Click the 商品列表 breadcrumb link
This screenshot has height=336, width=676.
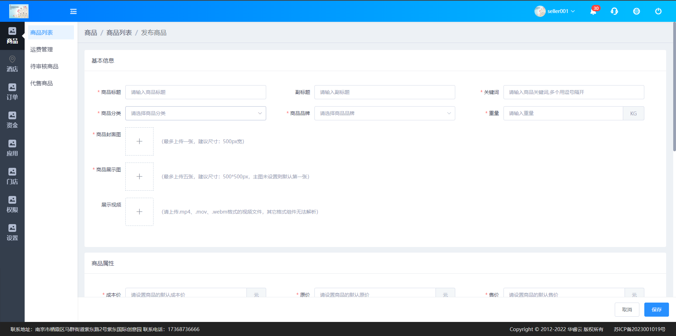119,33
